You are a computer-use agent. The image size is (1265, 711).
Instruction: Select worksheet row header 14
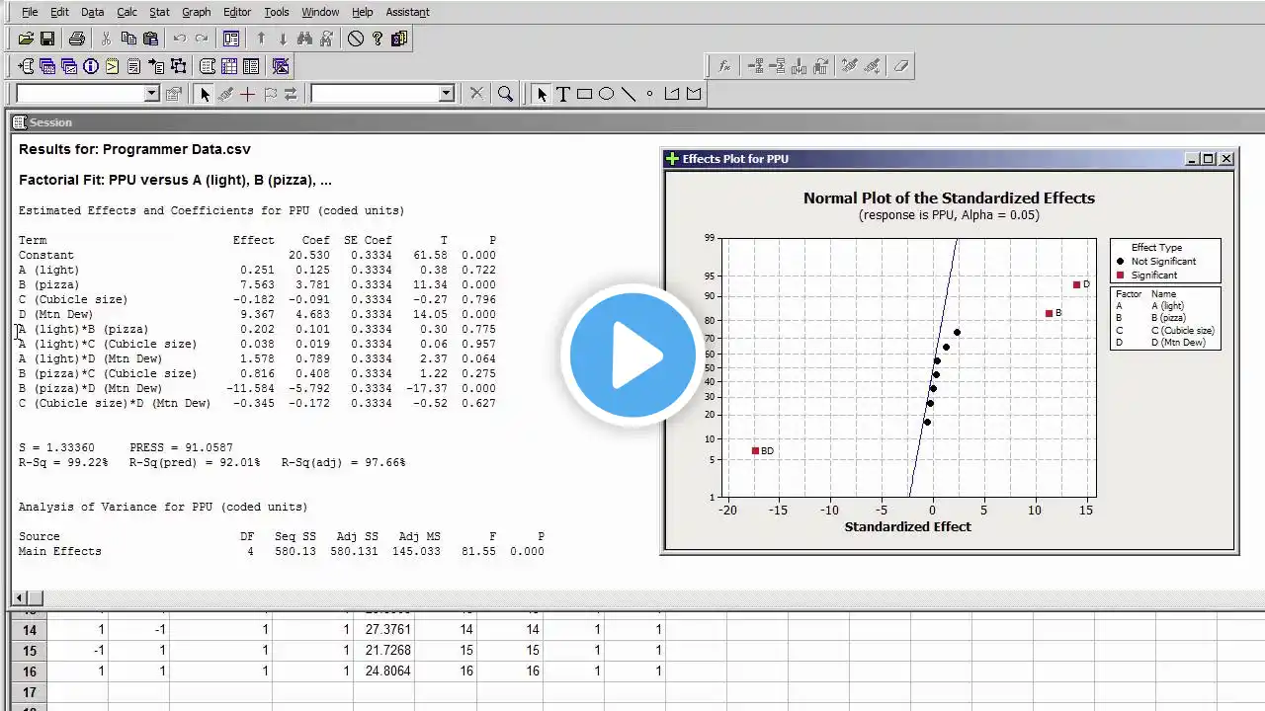pyautogui.click(x=29, y=630)
